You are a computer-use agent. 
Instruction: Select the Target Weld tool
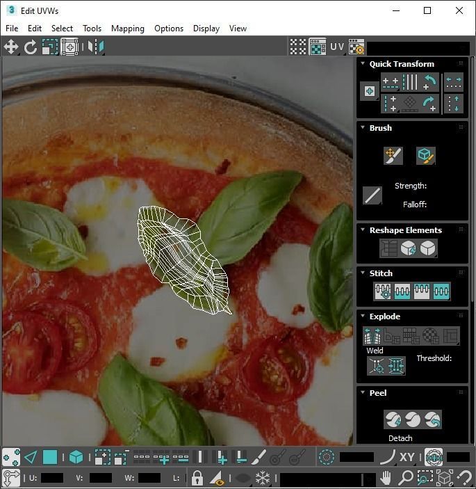click(377, 365)
